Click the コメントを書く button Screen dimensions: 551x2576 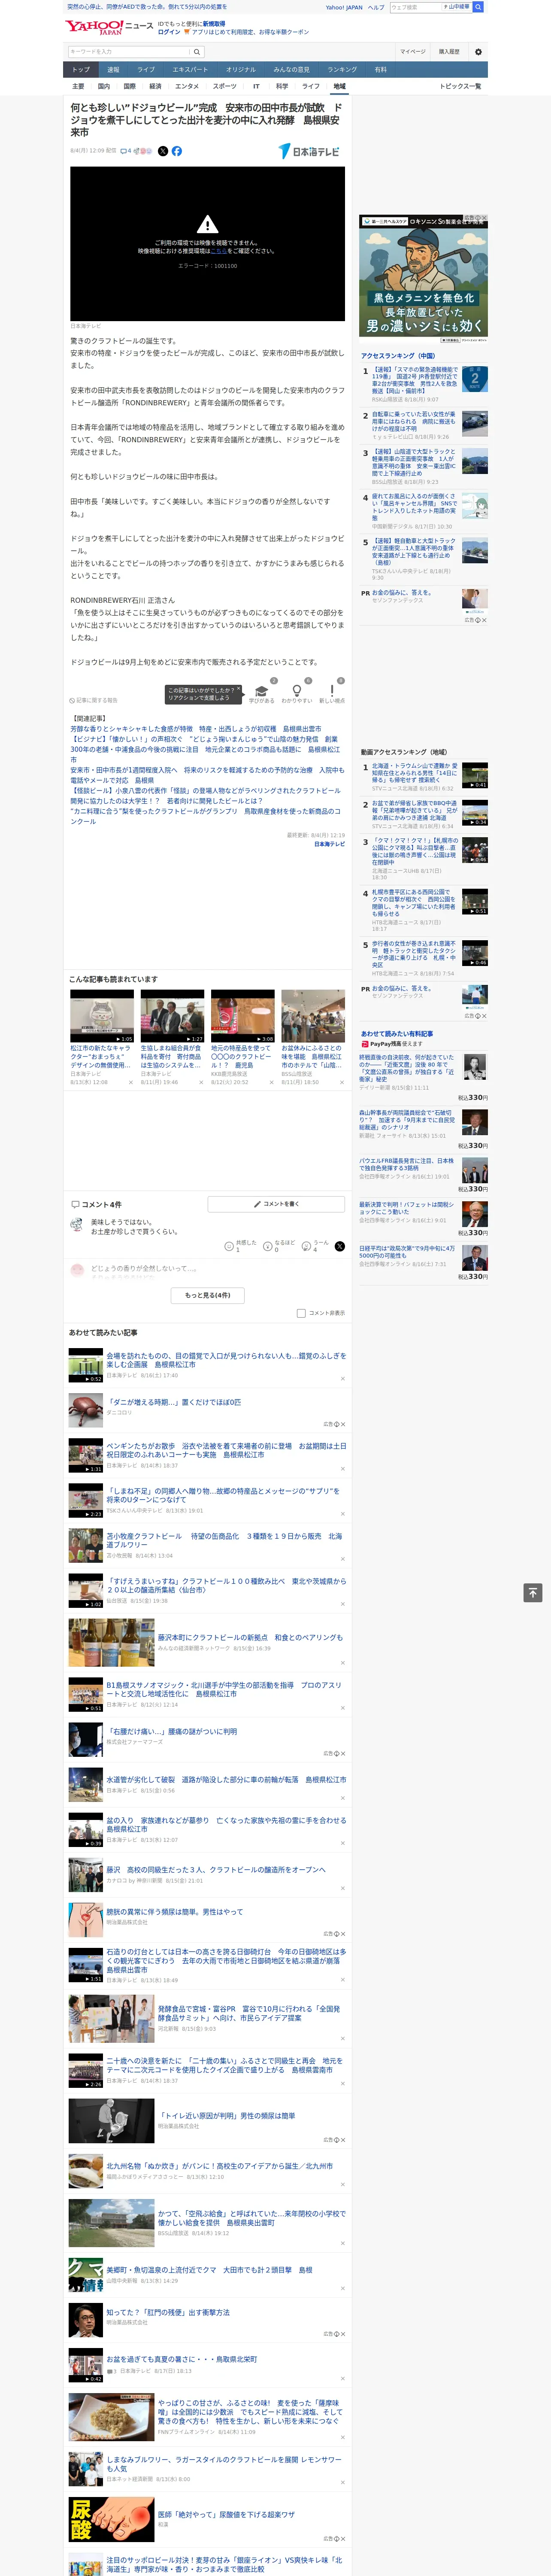tap(276, 1204)
